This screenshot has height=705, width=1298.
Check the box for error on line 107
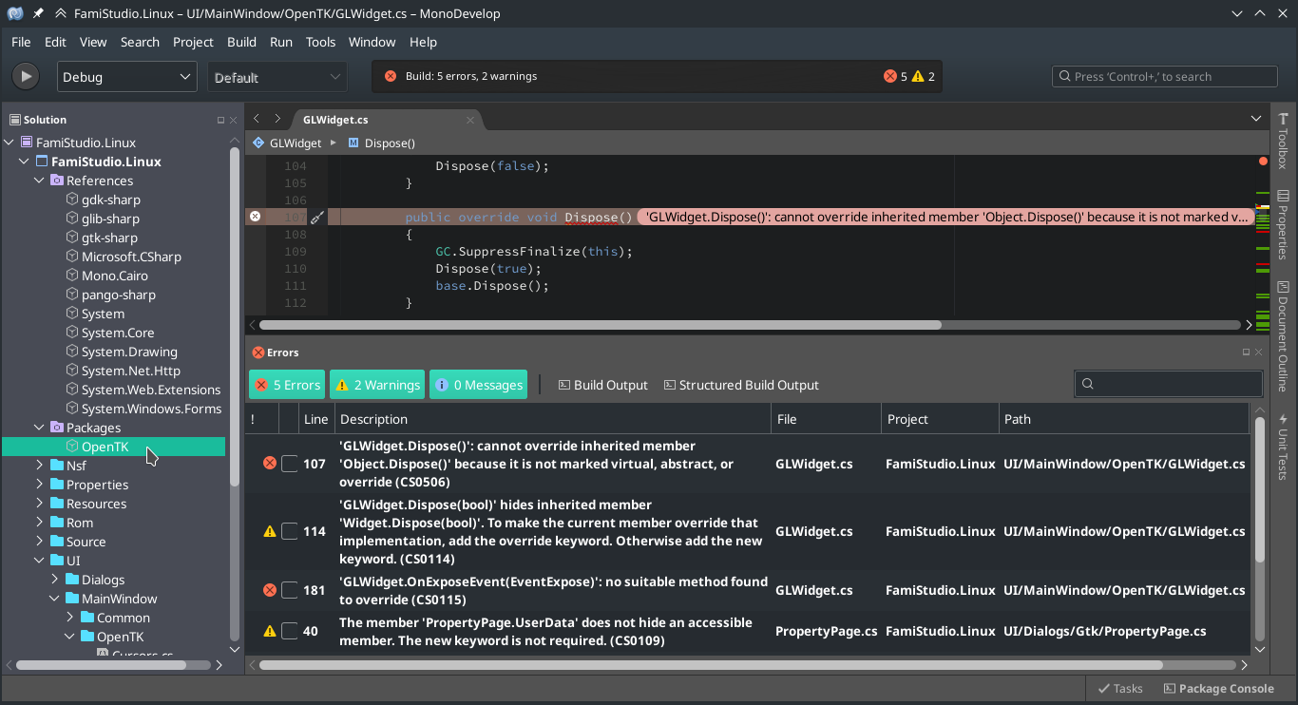point(289,464)
